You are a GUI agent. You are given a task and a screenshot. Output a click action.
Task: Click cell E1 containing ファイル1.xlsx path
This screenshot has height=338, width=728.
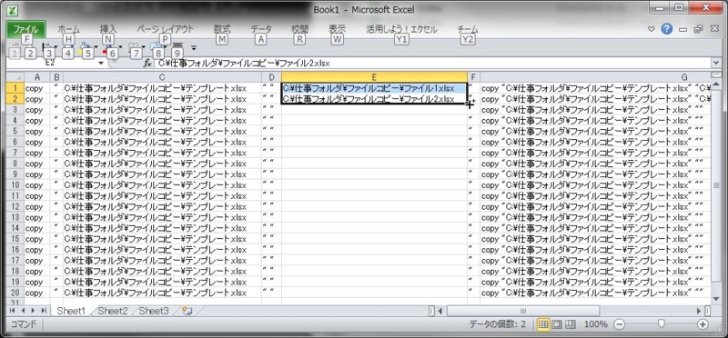374,88
